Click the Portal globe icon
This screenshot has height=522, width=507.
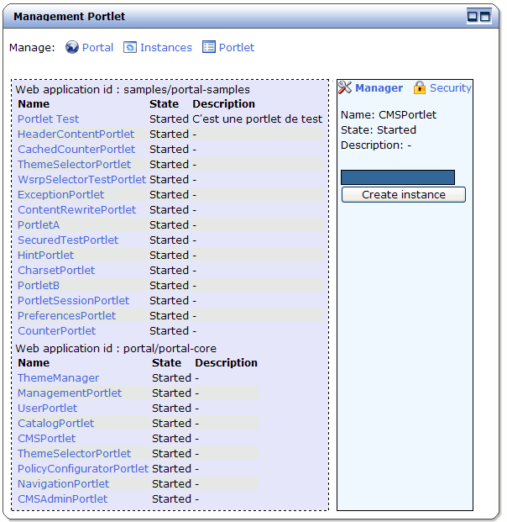72,48
